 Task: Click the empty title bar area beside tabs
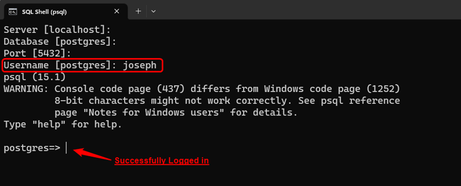click(x=309, y=10)
